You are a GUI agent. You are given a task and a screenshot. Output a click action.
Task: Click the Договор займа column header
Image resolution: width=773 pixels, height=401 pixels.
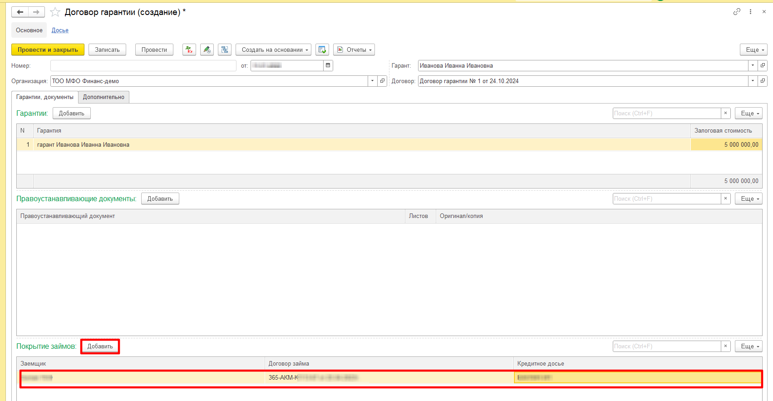[389, 363]
